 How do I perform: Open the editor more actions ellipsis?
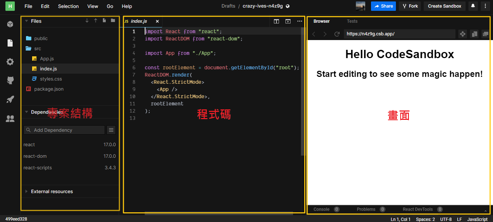[x=300, y=21]
